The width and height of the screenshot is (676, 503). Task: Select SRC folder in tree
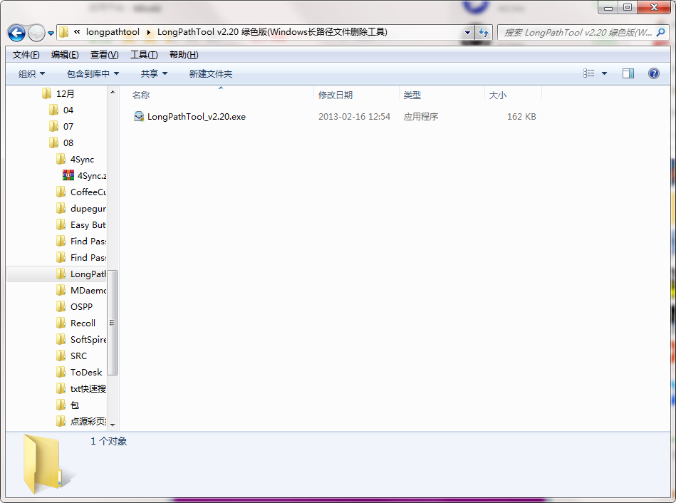[78, 356]
